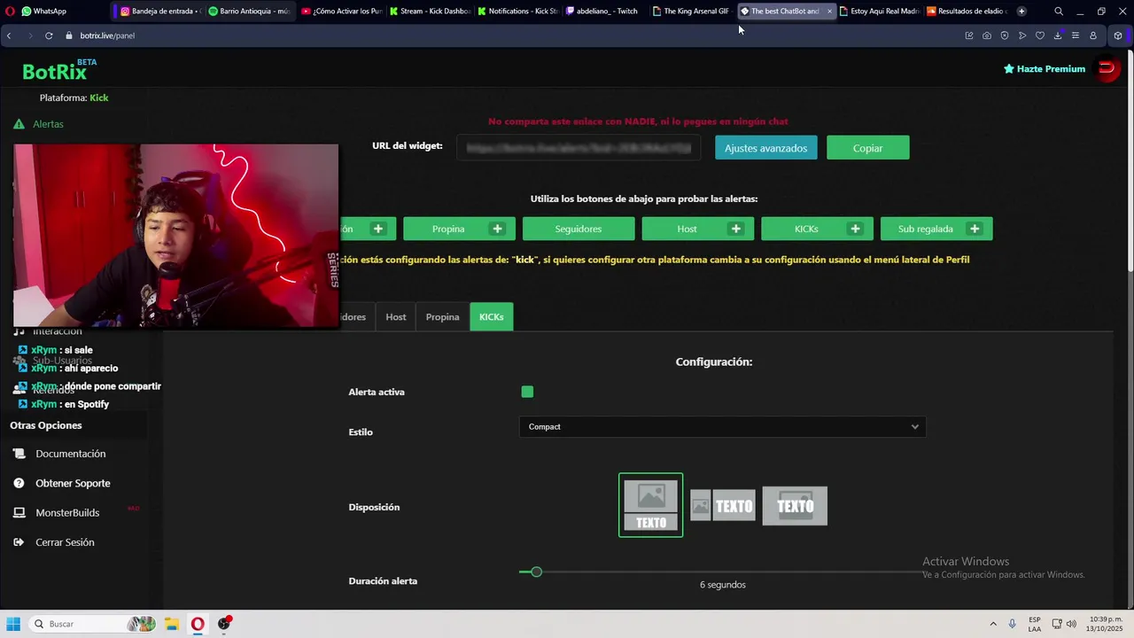Click the MonsterBuilds monitor icon
Viewport: 1134px width, 638px height.
tap(19, 513)
